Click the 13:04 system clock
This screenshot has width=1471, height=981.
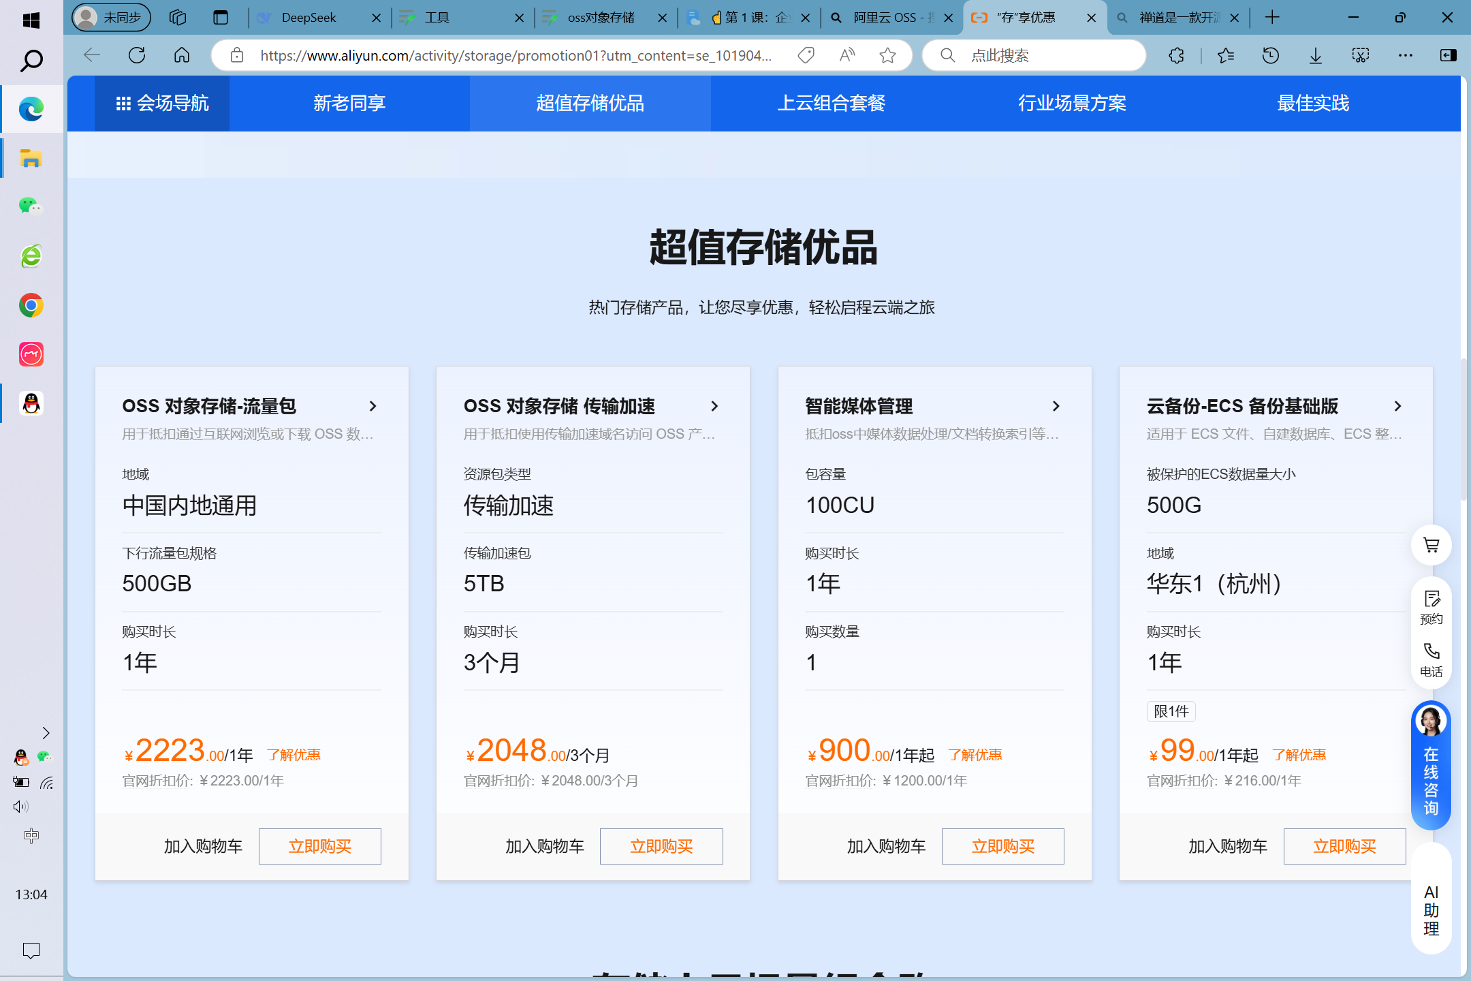(31, 894)
